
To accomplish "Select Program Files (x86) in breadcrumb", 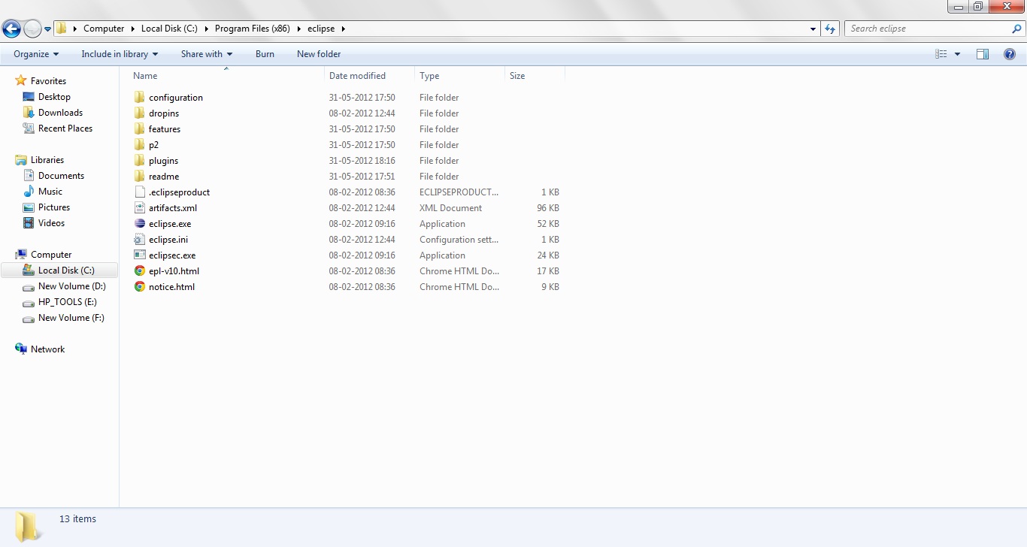I will 253,29.
